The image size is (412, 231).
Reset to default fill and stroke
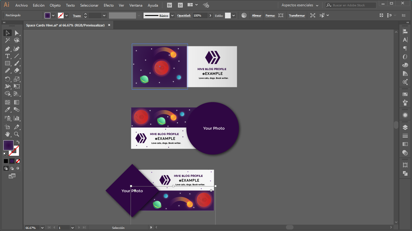click(5, 154)
